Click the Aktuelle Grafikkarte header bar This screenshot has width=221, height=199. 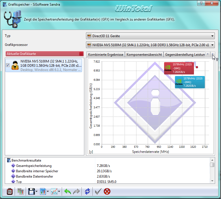pos(45,54)
